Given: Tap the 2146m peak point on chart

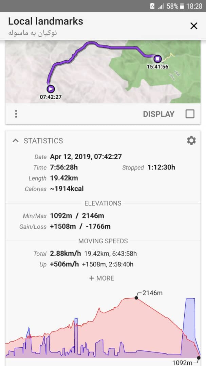Looking at the screenshot, I should coord(136,298).
